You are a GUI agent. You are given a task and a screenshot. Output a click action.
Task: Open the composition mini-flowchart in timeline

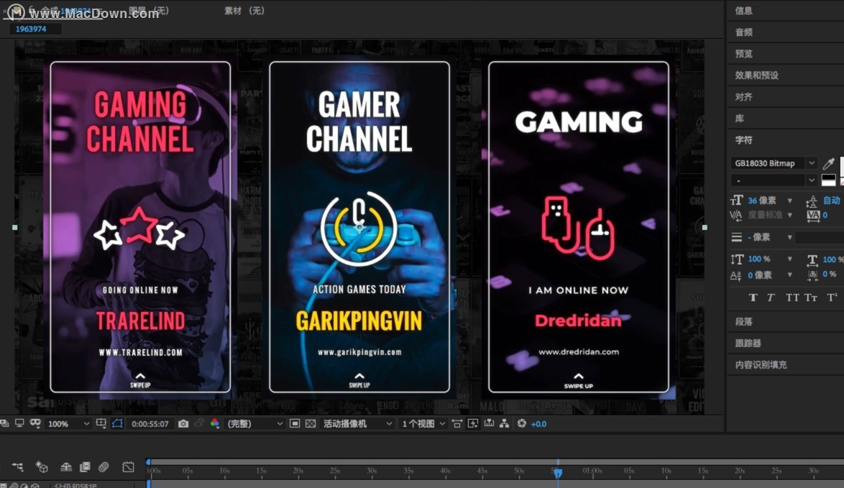[17, 466]
